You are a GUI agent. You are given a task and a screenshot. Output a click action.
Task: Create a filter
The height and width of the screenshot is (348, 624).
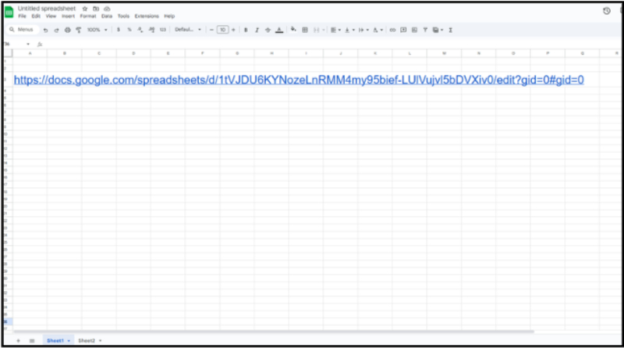(425, 30)
